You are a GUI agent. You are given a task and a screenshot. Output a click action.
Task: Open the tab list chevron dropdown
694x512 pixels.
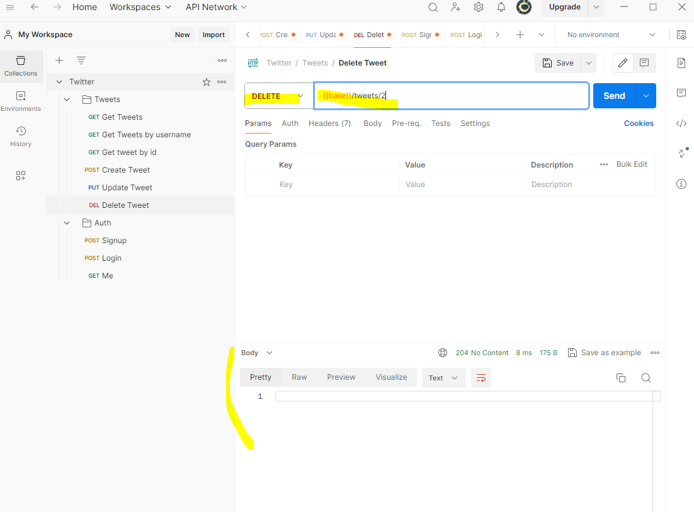pyautogui.click(x=542, y=35)
